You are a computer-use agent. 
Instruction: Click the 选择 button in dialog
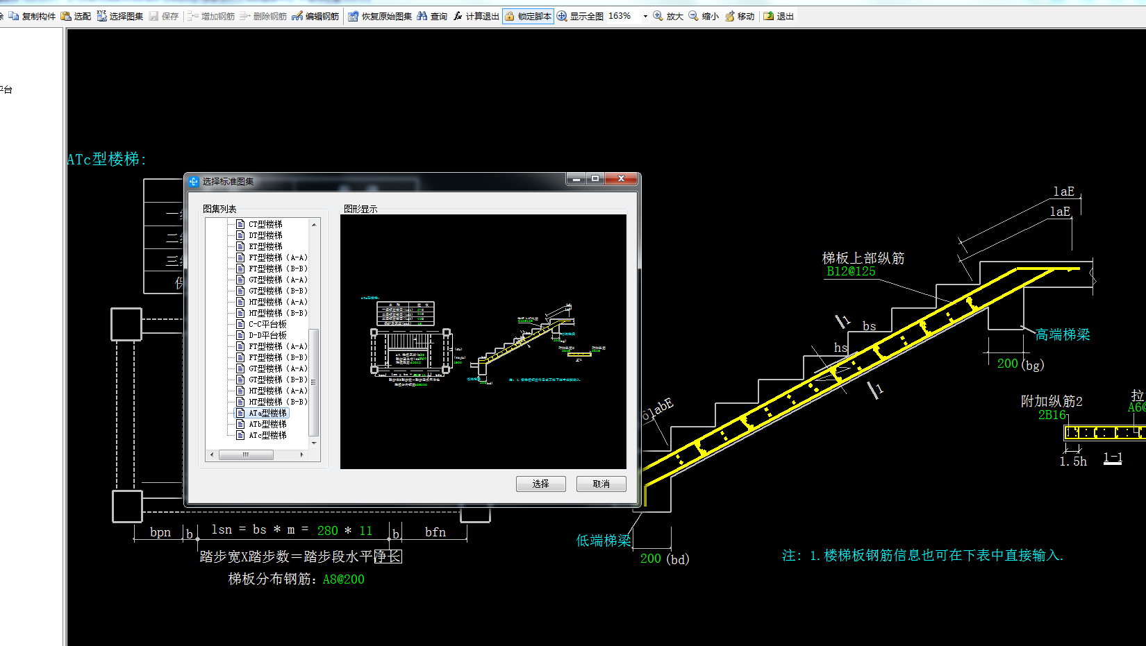point(540,484)
